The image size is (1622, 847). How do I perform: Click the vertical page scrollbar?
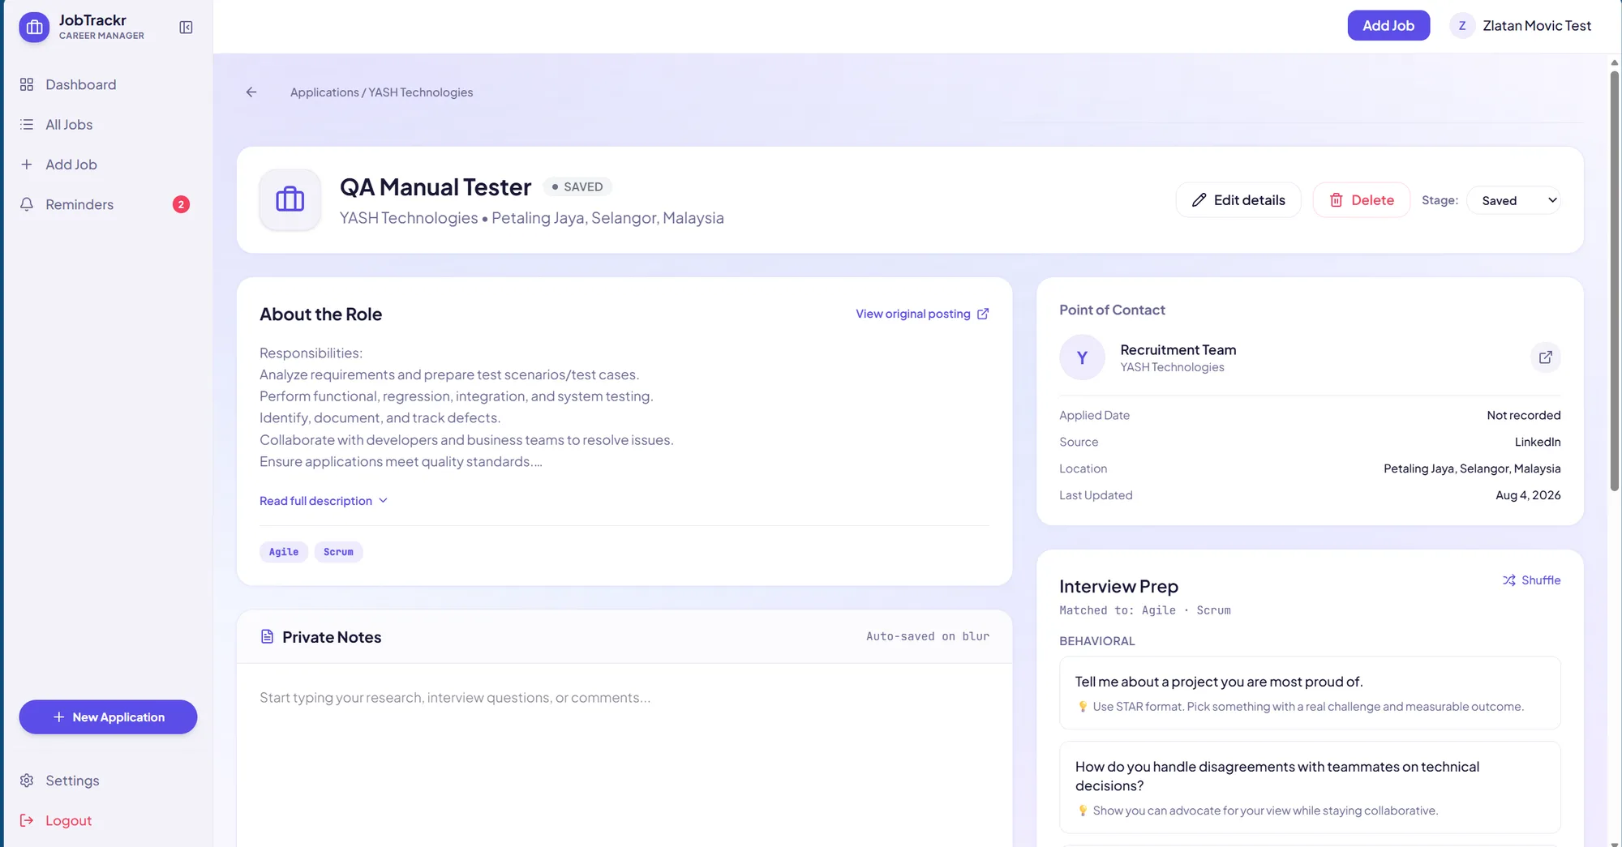click(x=1615, y=280)
